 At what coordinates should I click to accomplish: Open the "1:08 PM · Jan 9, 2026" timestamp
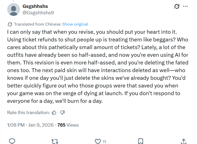[30, 125]
